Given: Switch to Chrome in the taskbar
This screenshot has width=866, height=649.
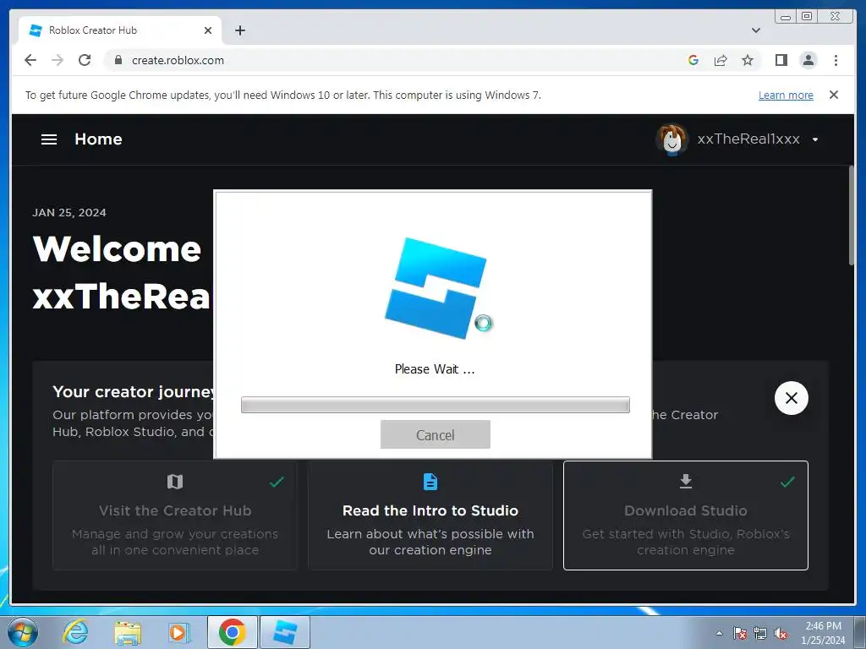Looking at the screenshot, I should [232, 632].
